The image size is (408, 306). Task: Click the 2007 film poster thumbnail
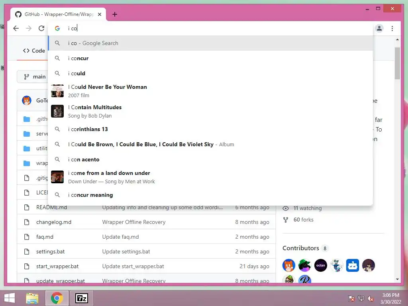pos(57,91)
